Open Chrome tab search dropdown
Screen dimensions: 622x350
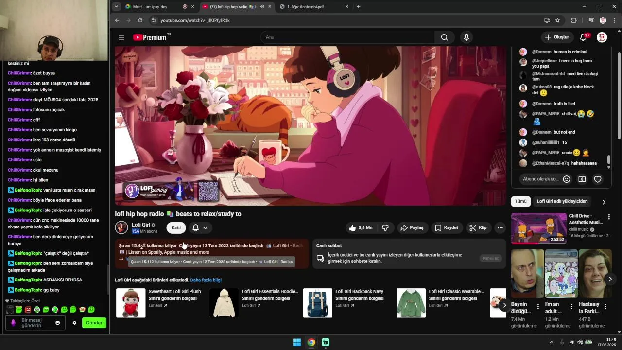(x=116, y=7)
